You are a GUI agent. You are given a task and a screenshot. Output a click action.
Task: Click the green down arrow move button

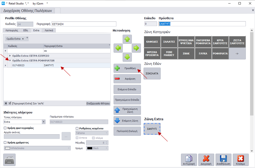coord(127,57)
